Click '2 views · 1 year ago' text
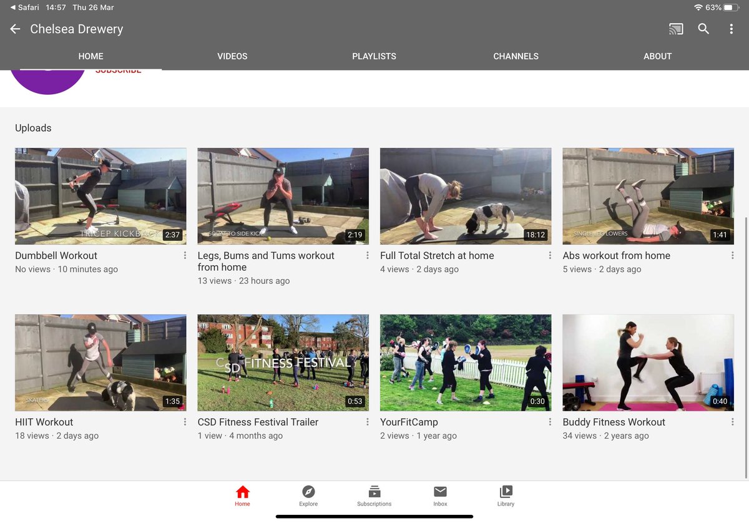The width and height of the screenshot is (749, 523). (418, 436)
